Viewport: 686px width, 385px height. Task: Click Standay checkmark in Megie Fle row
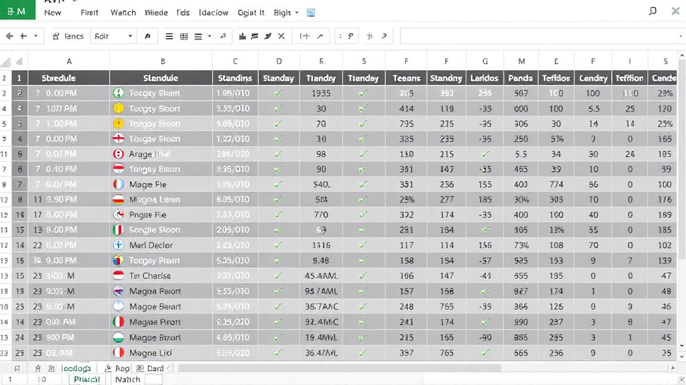(x=278, y=184)
